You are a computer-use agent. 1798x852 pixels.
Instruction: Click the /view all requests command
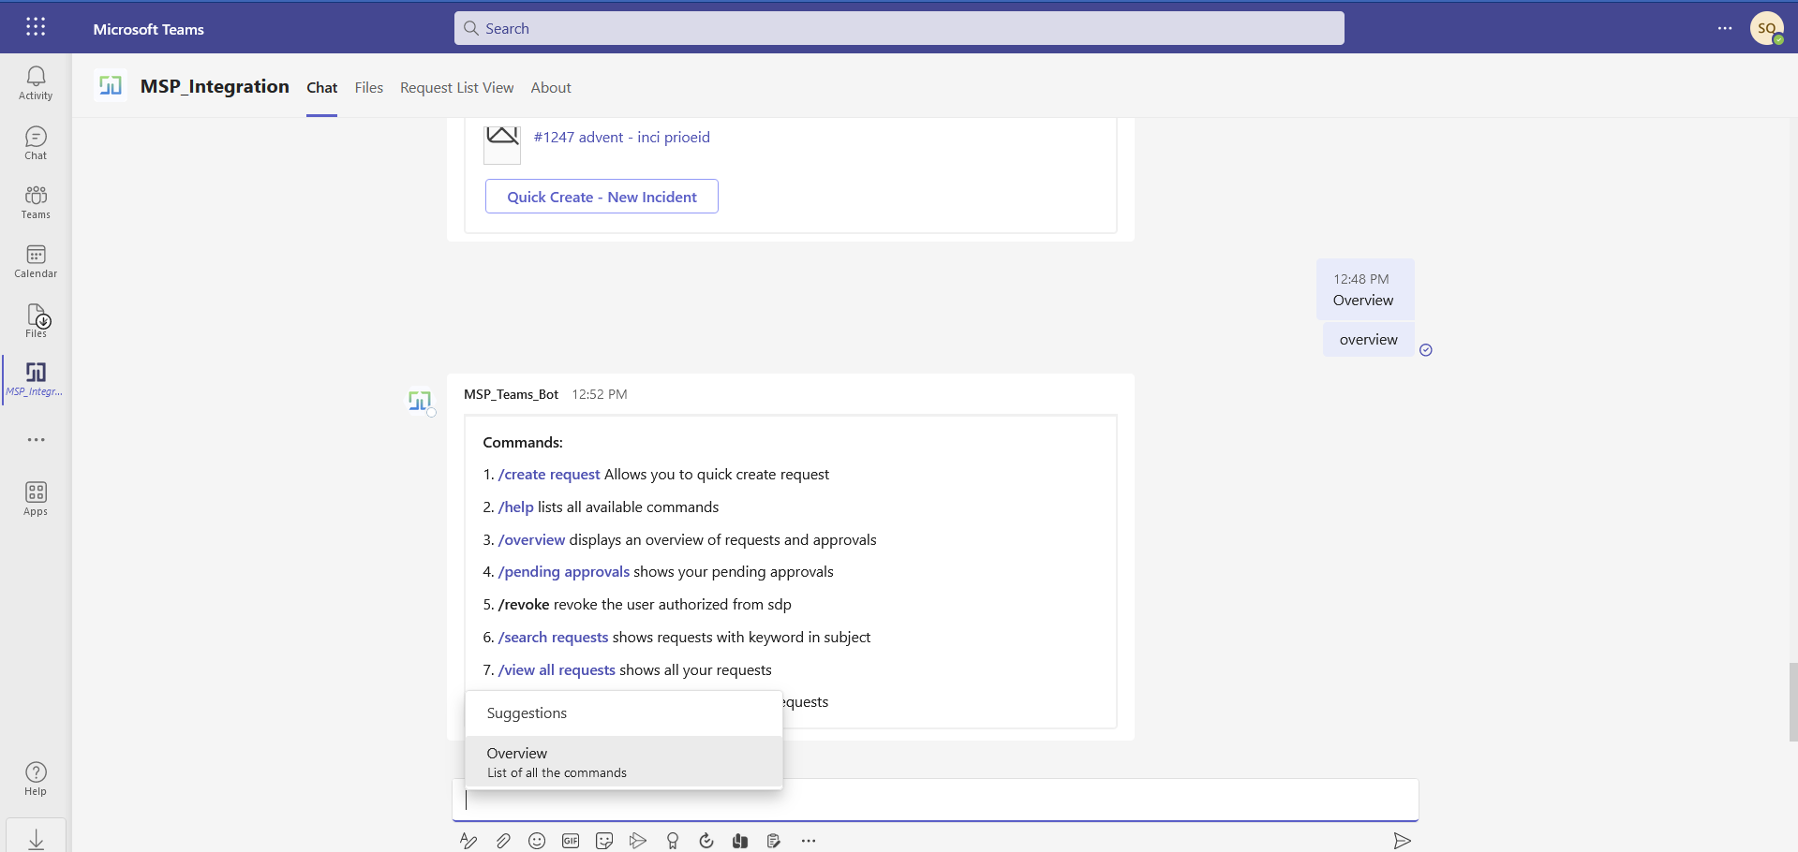[557, 670]
